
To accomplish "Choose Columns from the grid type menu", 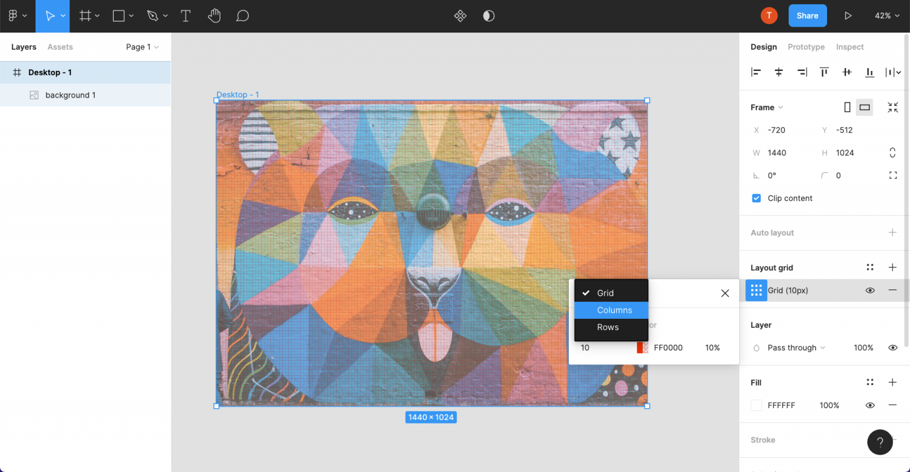I will [x=614, y=310].
